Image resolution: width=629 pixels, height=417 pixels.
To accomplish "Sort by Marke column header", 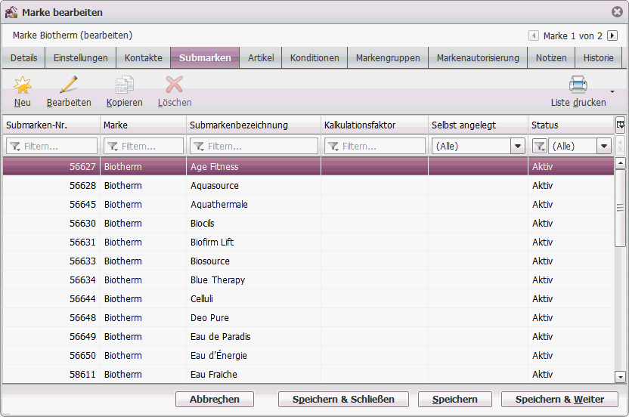I will click(x=143, y=125).
